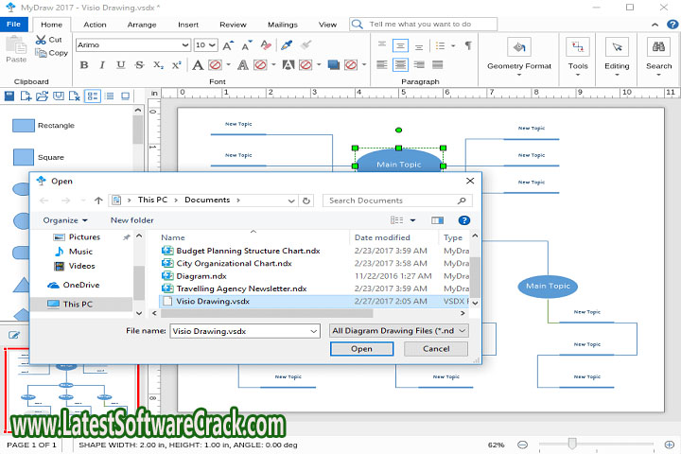This screenshot has height=454, width=681.
Task: Toggle center horizontal alignment in Paragraph
Action: pyautogui.click(x=400, y=65)
